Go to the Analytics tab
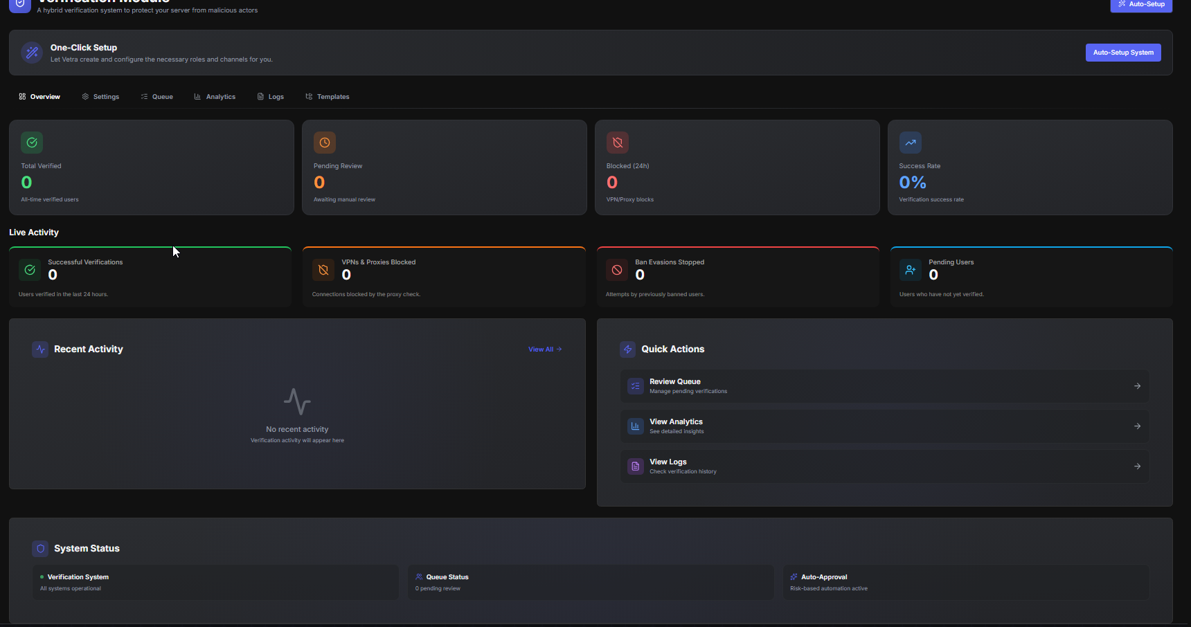 [x=215, y=97]
